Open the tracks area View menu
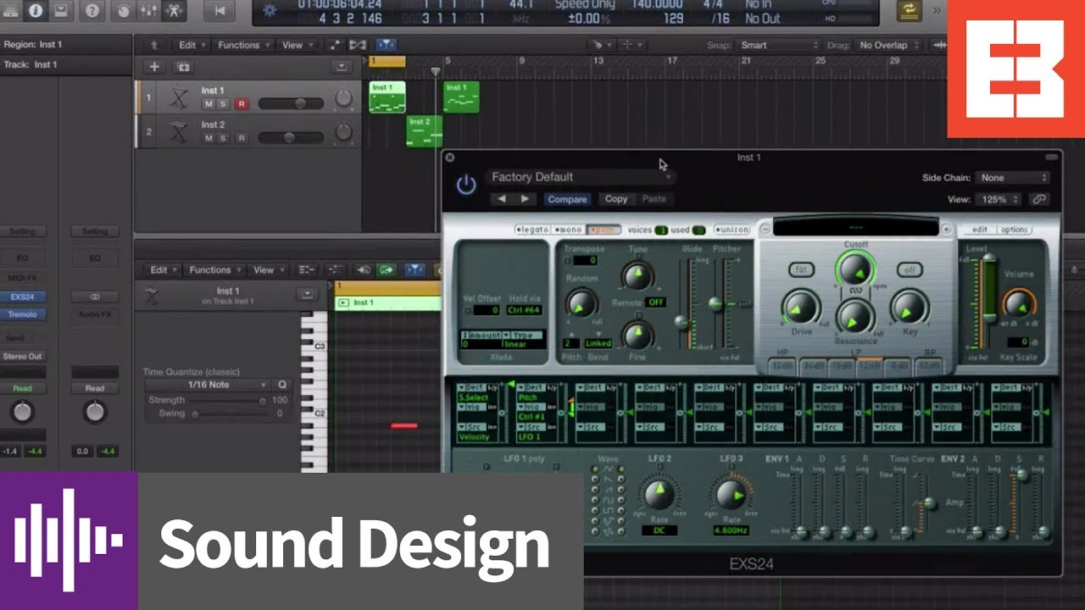1085x610 pixels. click(296, 45)
